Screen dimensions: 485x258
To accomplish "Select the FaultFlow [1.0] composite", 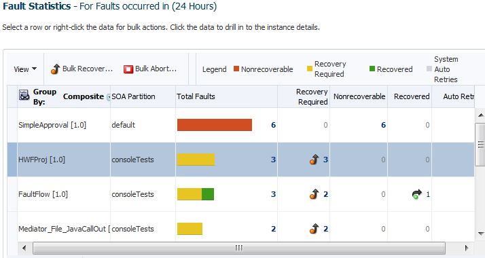I will [43, 194].
